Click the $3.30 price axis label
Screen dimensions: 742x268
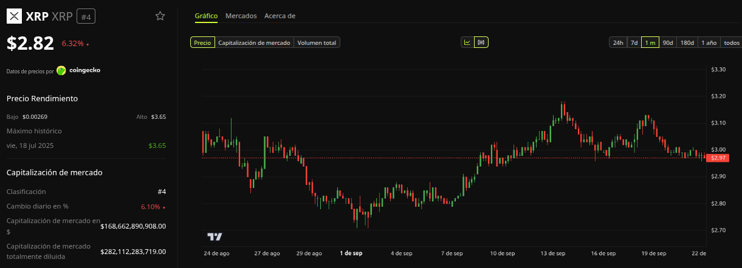click(x=718, y=70)
